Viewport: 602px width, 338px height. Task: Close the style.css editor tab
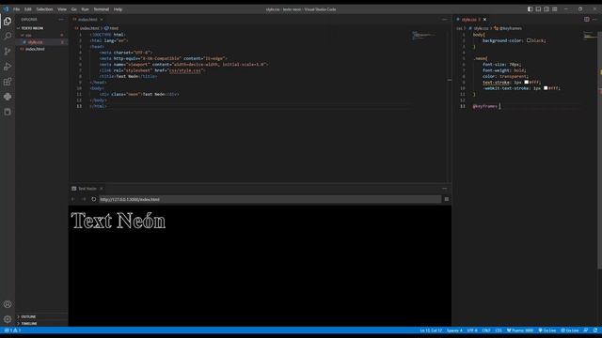pyautogui.click(x=485, y=19)
